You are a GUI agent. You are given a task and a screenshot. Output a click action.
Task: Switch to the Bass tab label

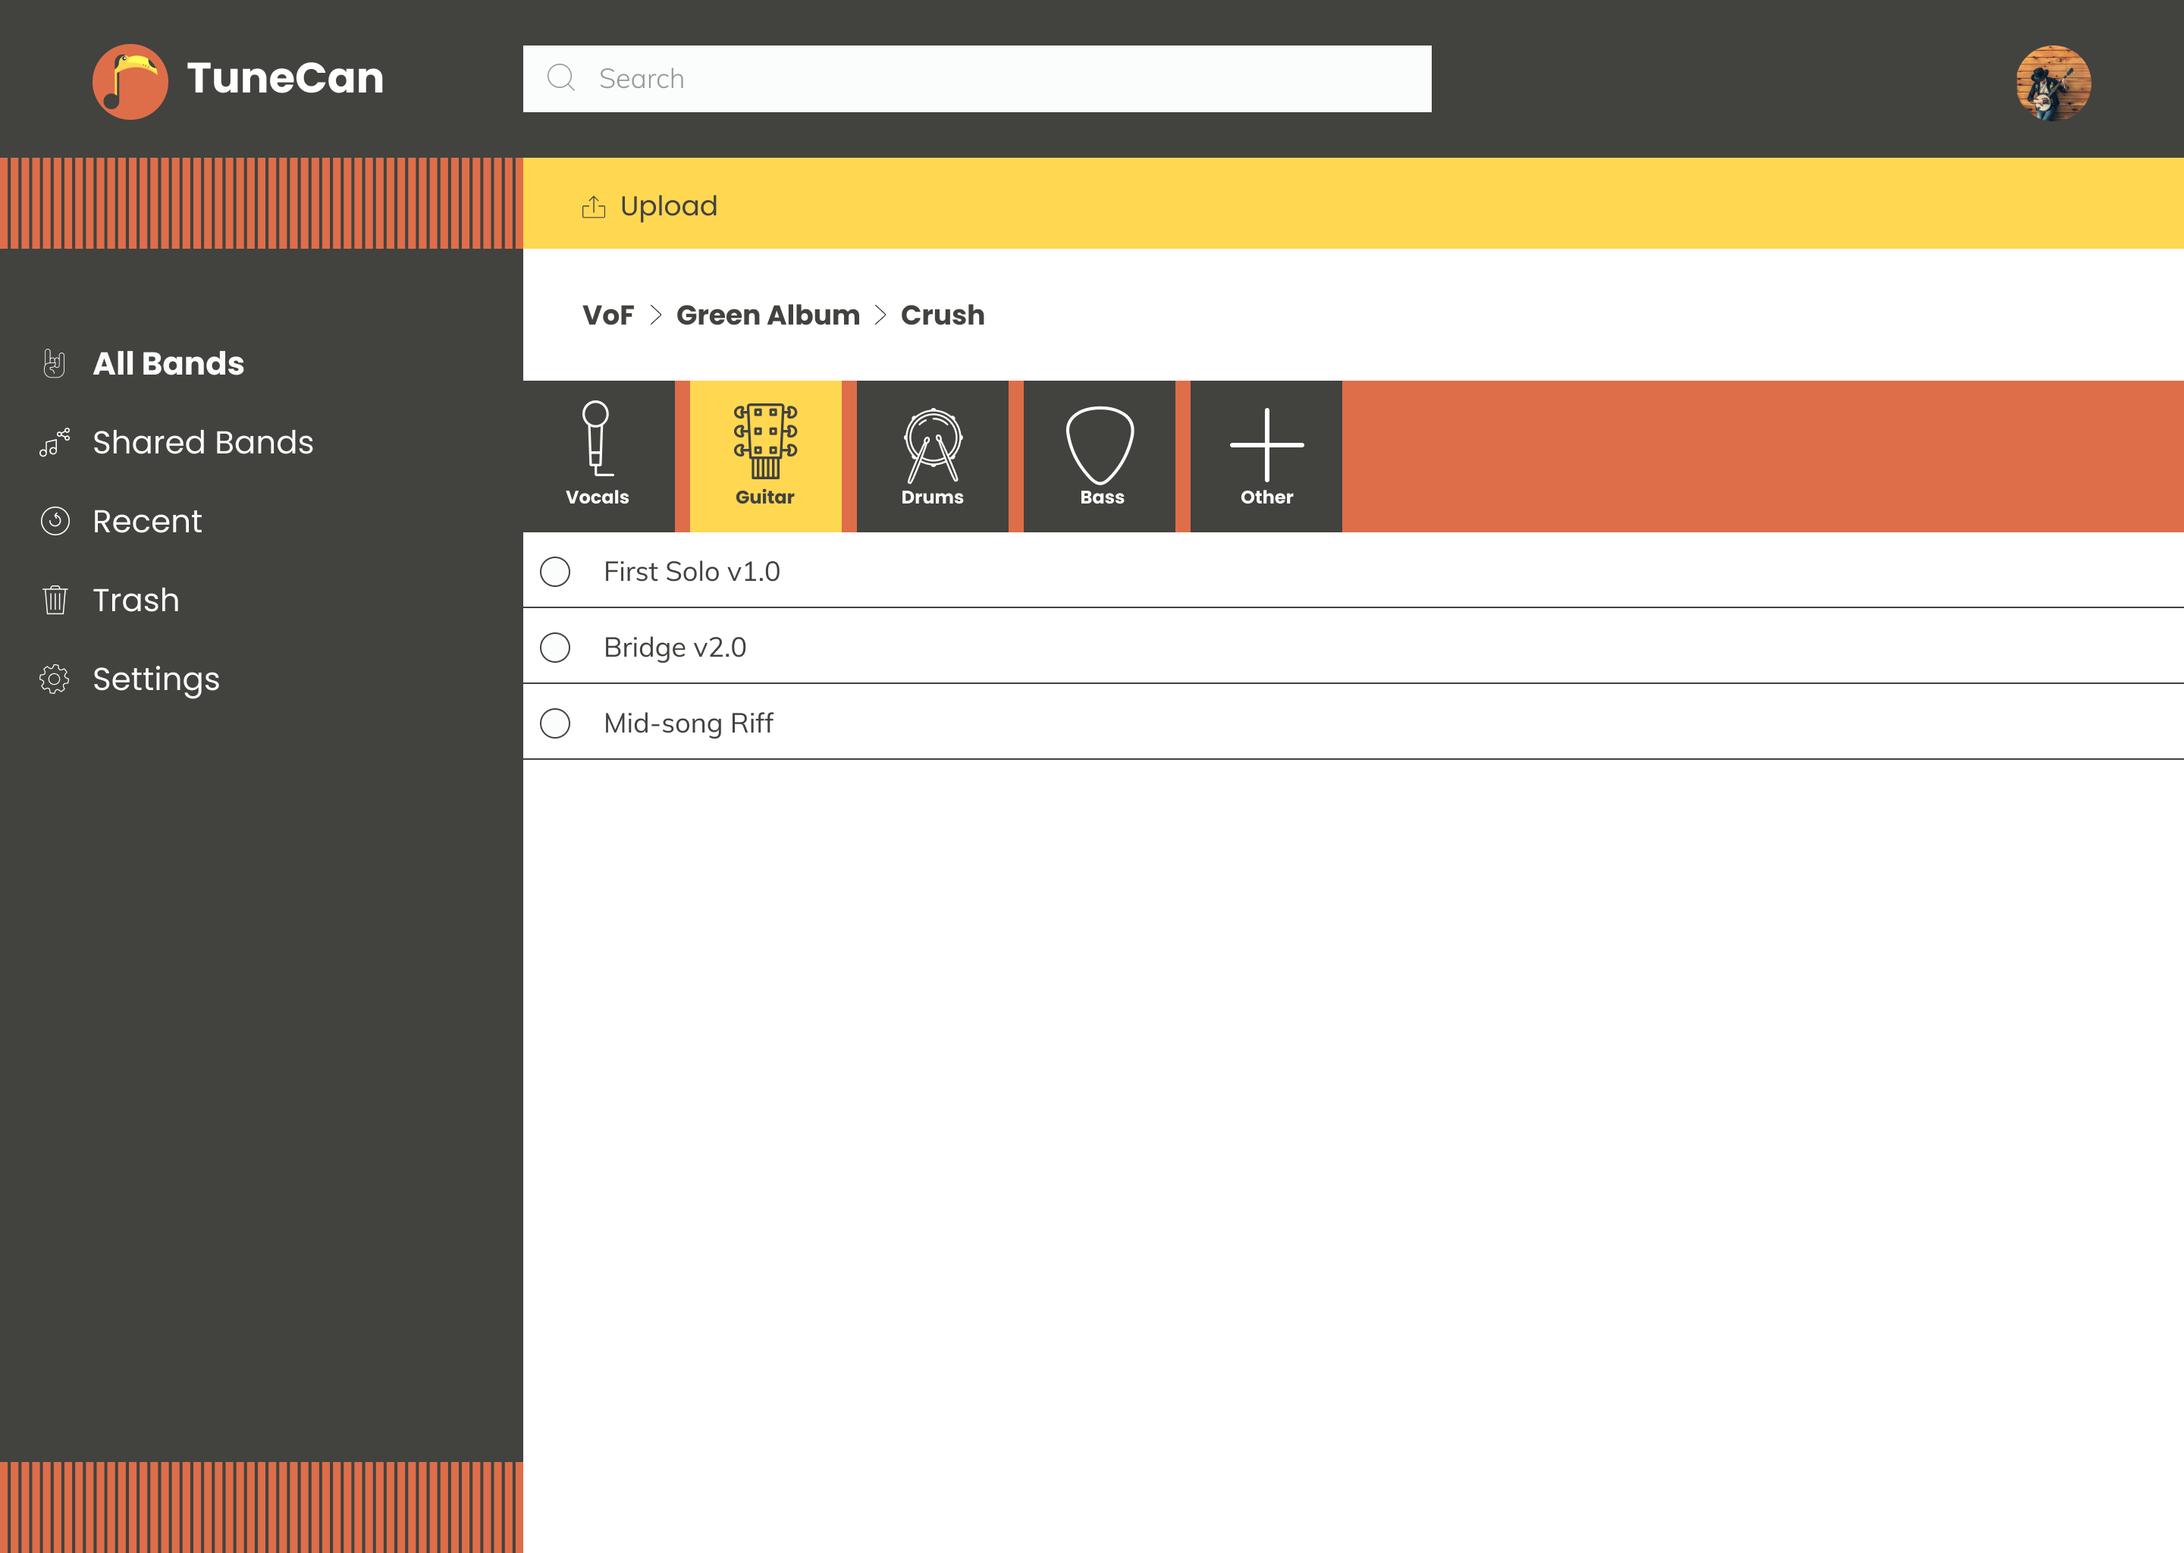(x=1102, y=497)
